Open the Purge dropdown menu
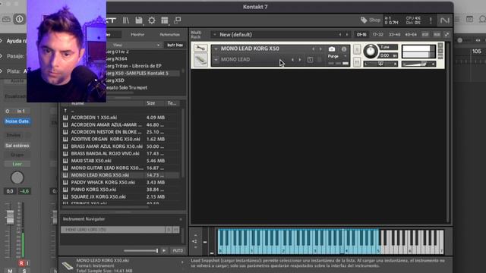486x273 pixels. click(337, 56)
